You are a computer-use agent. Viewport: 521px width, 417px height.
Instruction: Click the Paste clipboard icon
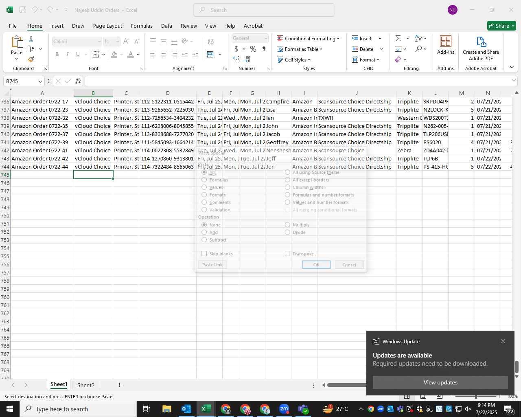click(17, 42)
